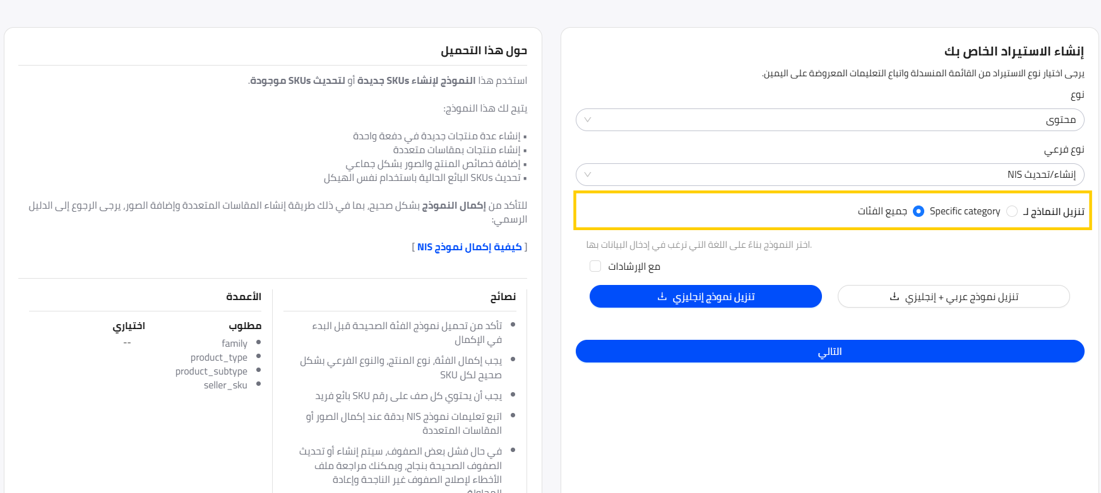Click chevron arrow of the نوع فرعي dropdown
The width and height of the screenshot is (1101, 493).
pyautogui.click(x=588, y=175)
